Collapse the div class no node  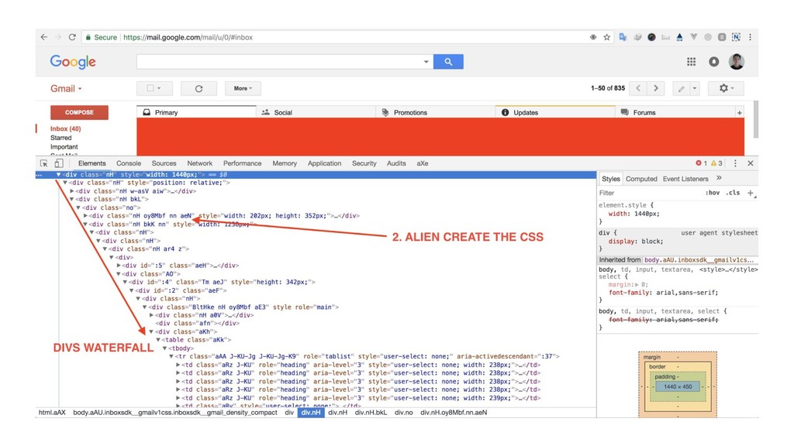click(78, 208)
